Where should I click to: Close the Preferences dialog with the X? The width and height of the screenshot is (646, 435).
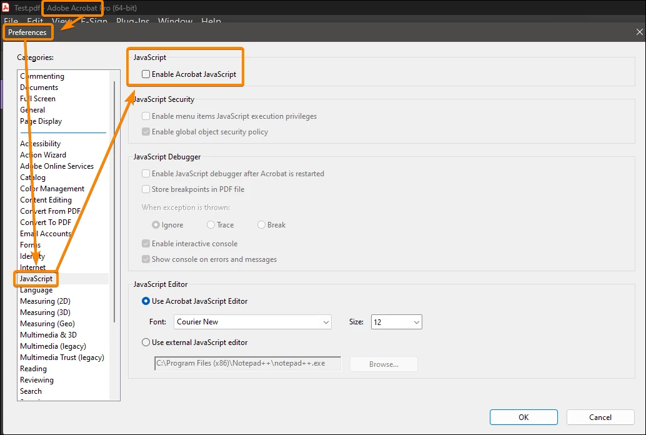(x=639, y=32)
